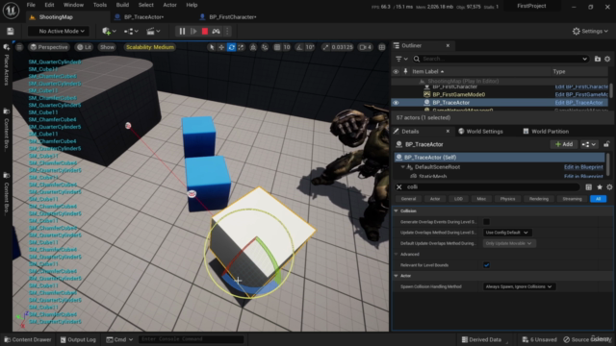
Task: Change grid snap value 10
Action: coord(287,47)
